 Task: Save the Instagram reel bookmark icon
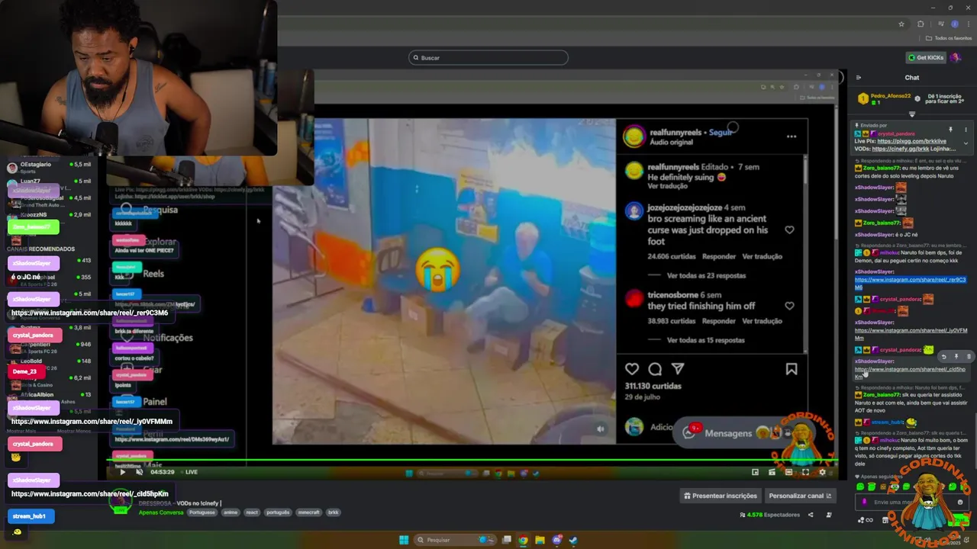pyautogui.click(x=792, y=369)
